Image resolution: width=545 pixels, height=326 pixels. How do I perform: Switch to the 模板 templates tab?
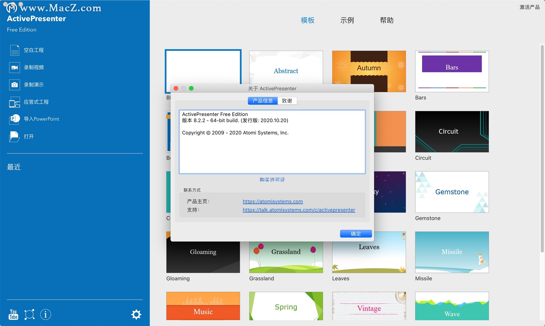(x=308, y=20)
